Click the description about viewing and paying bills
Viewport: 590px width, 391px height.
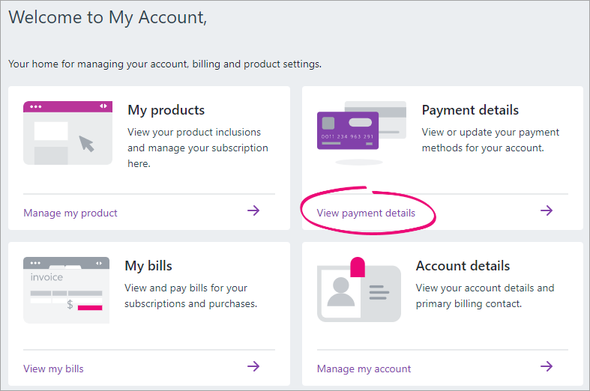tap(190, 296)
